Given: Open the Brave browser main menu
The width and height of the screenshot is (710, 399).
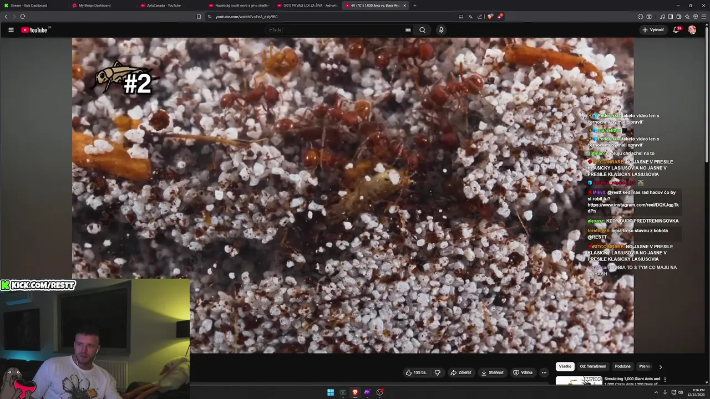Looking at the screenshot, I should coord(704,17).
